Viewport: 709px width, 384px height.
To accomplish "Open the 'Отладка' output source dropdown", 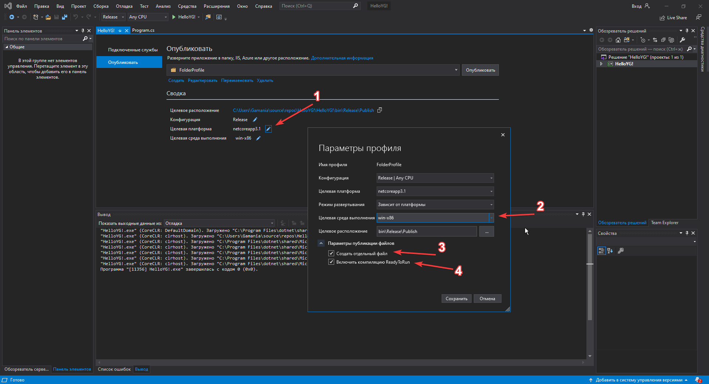I will (219, 223).
